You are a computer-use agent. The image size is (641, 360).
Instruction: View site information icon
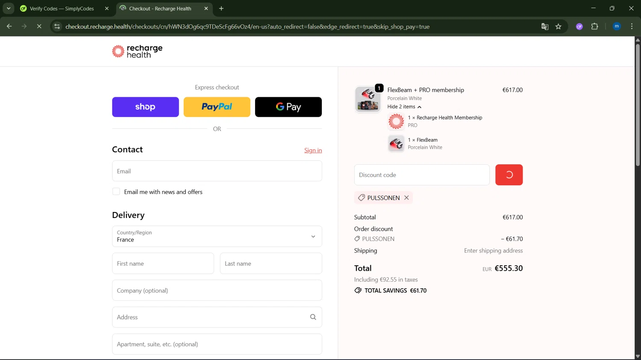point(57,26)
